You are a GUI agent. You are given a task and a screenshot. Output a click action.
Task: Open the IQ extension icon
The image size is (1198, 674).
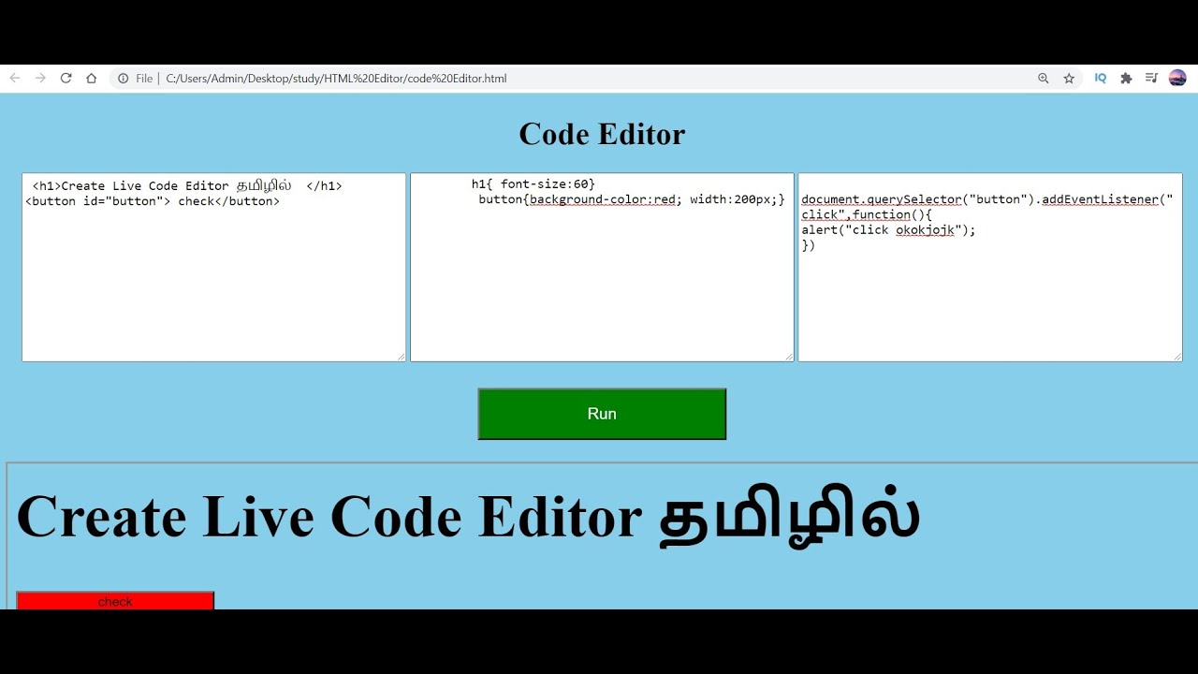click(x=1101, y=79)
